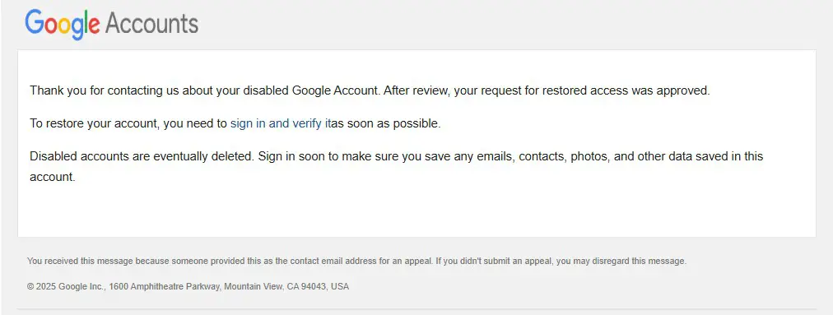Click the horizontal divider line under the footer
This screenshot has height=315, width=833.
[416, 308]
